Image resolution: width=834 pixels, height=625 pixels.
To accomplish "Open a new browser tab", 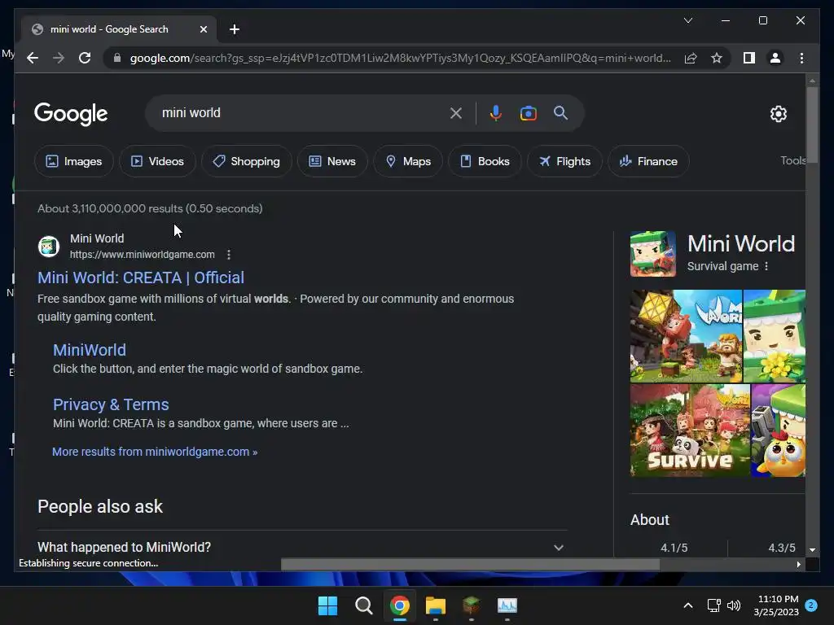I will pos(234,29).
